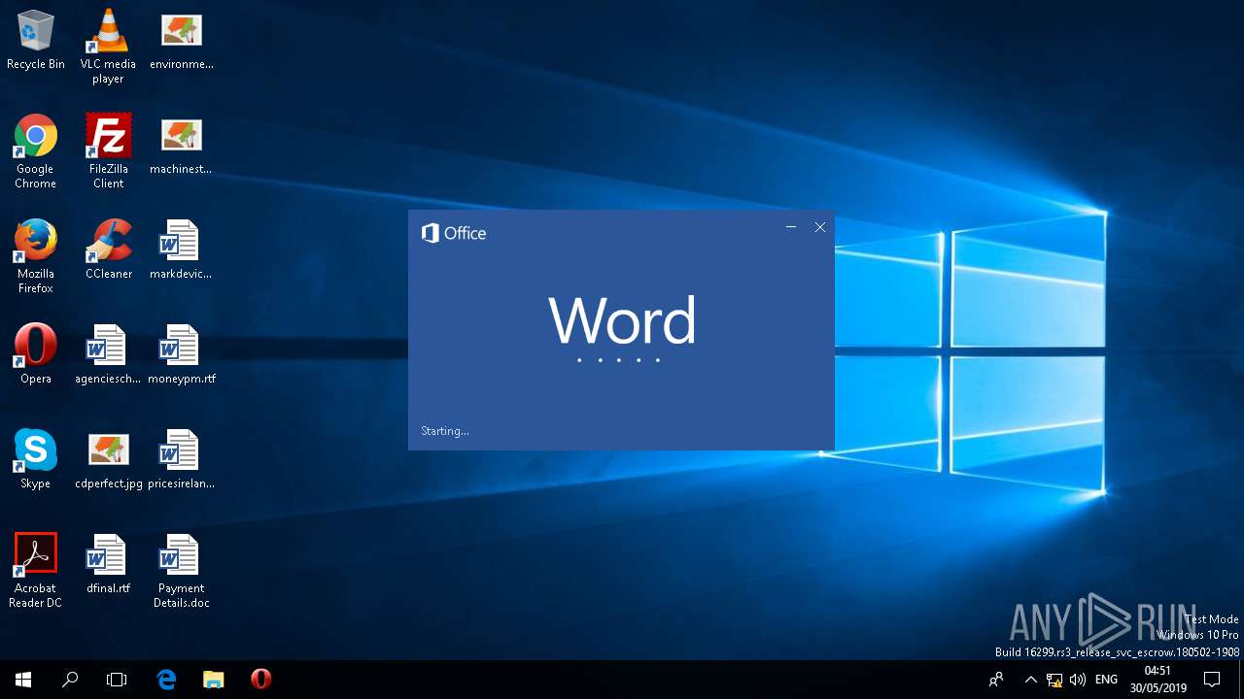Select the Skype desktop shortcut
The height and width of the screenshot is (699, 1244).
click(x=35, y=460)
